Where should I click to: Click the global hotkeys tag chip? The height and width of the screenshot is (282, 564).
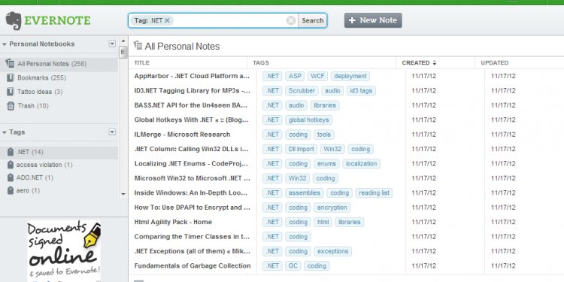pos(308,120)
